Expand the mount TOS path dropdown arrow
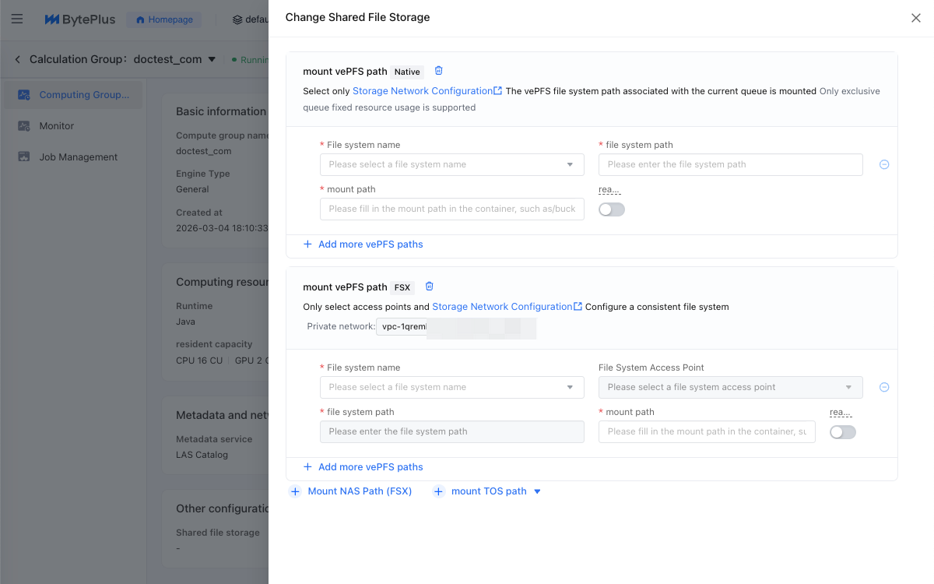934x584 pixels. click(537, 491)
